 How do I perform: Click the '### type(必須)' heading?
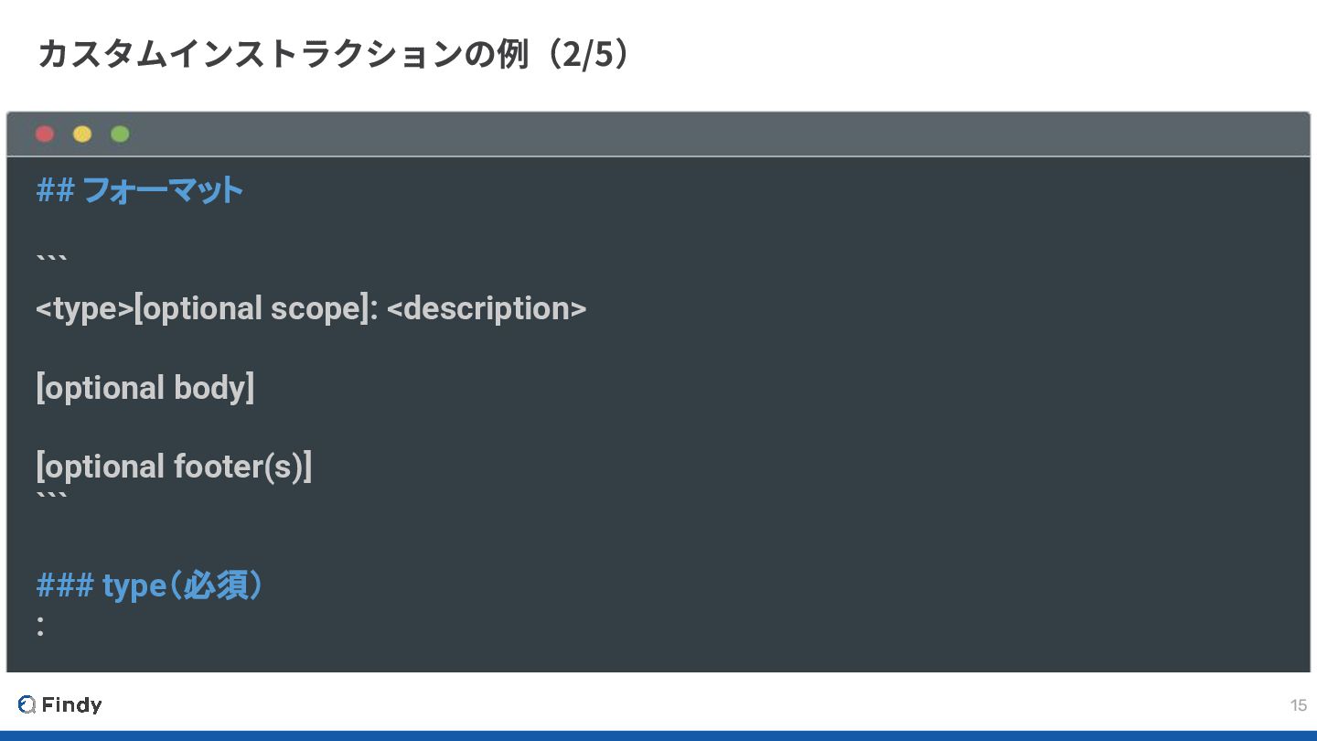151,585
